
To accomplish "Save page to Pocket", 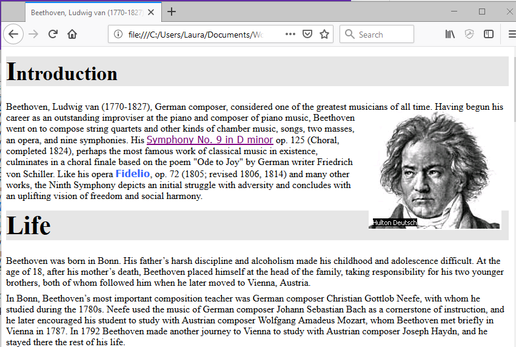I will (307, 34).
